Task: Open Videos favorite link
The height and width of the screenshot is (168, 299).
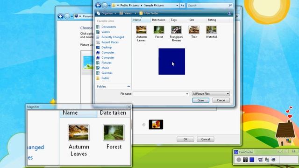Action: pyautogui.click(x=106, y=32)
